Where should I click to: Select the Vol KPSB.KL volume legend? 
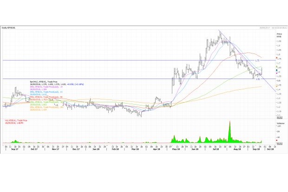pyautogui.click(x=15, y=120)
